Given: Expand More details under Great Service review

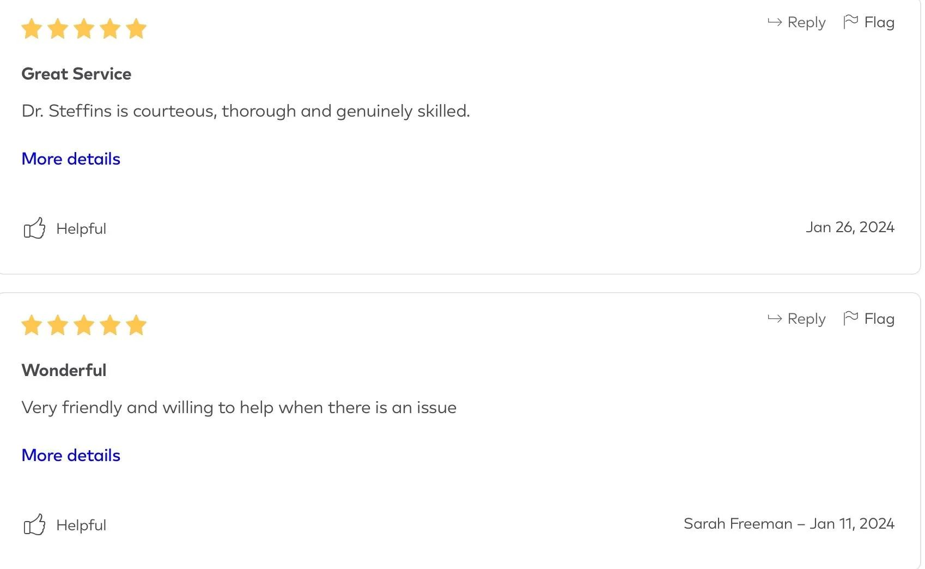Looking at the screenshot, I should pyautogui.click(x=71, y=159).
